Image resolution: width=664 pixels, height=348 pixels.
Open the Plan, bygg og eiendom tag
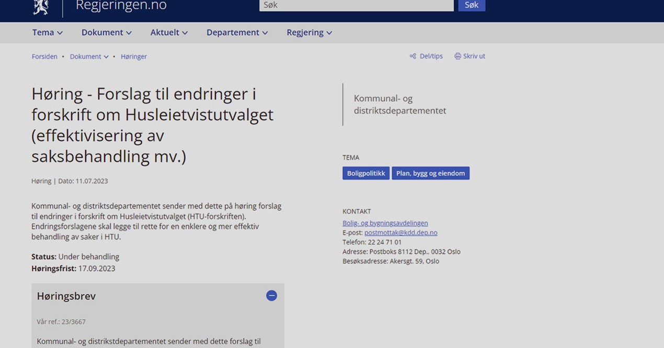(431, 173)
